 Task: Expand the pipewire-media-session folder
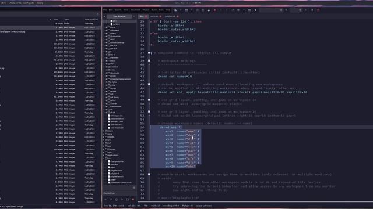[x=106, y=79]
